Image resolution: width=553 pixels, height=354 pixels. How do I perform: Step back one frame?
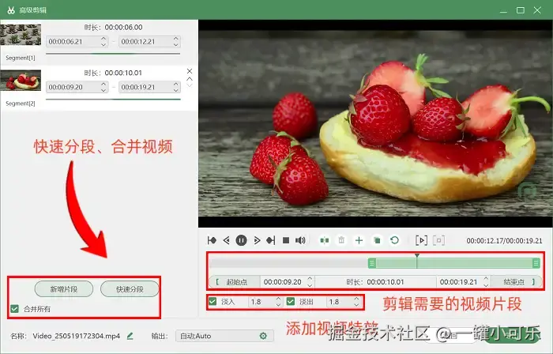tap(227, 240)
